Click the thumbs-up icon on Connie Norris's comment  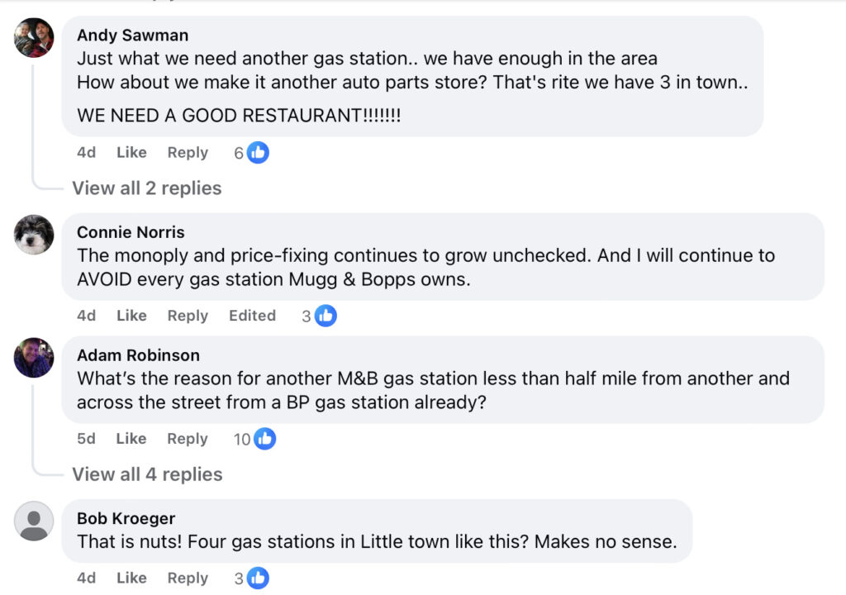point(326,315)
